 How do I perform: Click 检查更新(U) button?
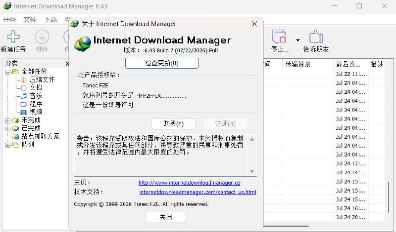coord(162,63)
